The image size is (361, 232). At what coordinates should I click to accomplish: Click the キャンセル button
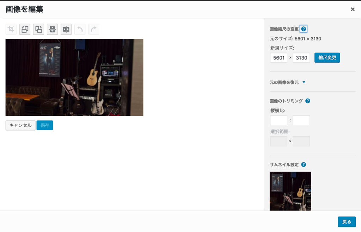(20, 125)
